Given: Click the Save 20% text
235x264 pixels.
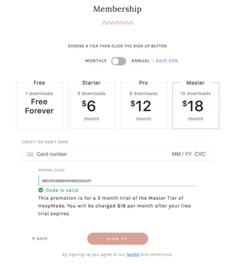Looking at the screenshot, I should pyautogui.click(x=167, y=61).
